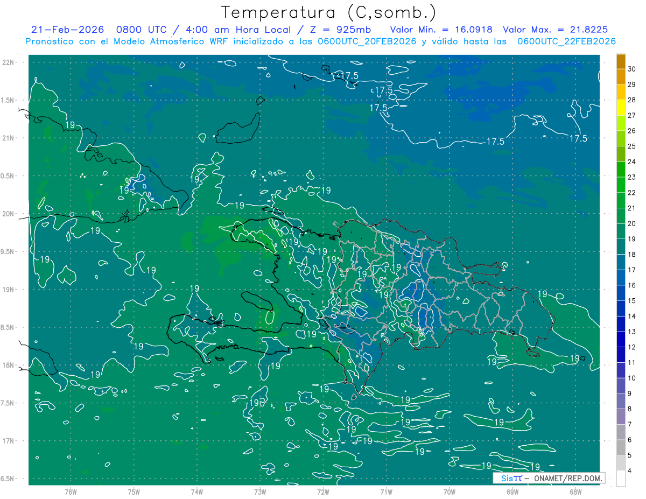Click the '1.5N' latitude tick label
Viewport: 646px width, 499px height.
click(8, 100)
